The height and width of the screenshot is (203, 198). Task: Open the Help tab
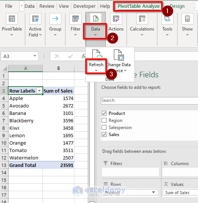pyautogui.click(x=105, y=6)
